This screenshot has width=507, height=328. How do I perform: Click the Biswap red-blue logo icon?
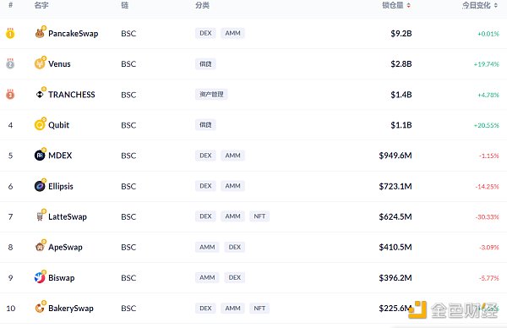pos(40,277)
